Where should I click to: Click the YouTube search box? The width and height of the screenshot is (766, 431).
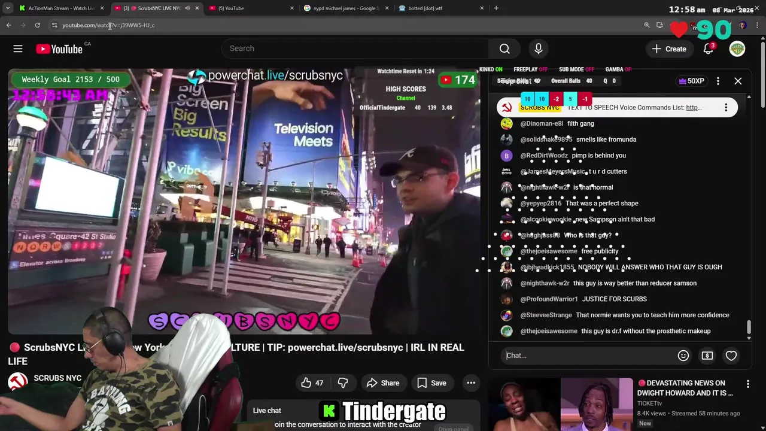[355, 48]
